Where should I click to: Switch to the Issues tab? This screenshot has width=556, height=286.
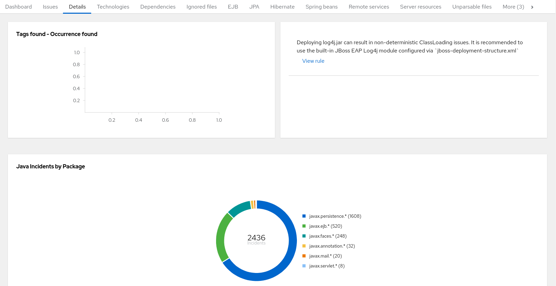click(x=50, y=7)
